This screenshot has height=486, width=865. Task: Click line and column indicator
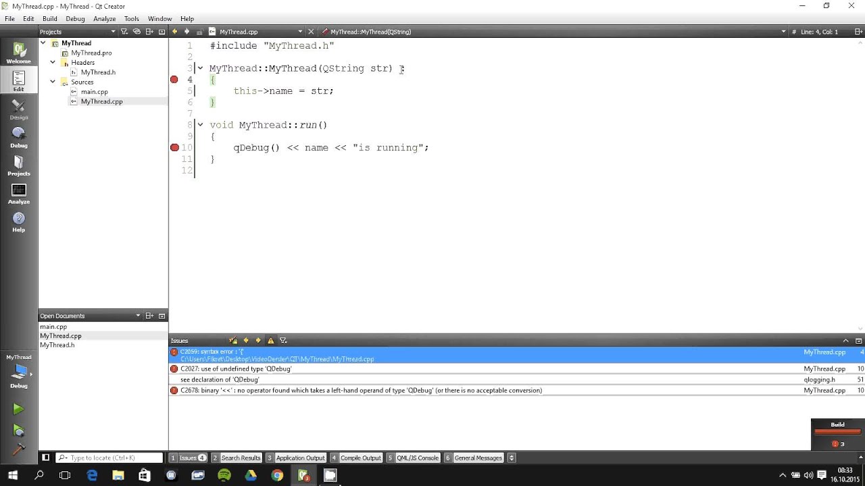coord(819,32)
